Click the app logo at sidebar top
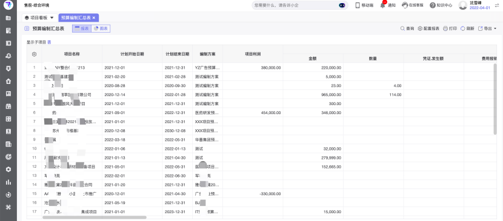Viewport: 503px width, 221px height. 8,5
